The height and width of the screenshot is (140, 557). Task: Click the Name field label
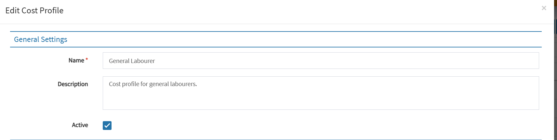76,60
